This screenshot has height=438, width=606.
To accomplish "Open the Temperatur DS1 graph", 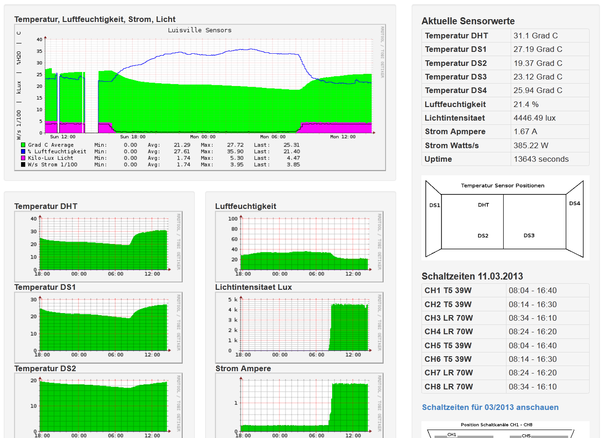I will point(98,327).
